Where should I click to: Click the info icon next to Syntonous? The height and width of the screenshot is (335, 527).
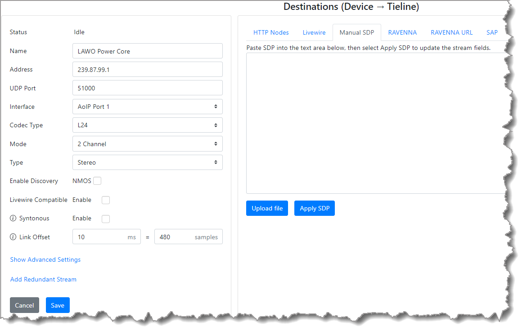(13, 219)
